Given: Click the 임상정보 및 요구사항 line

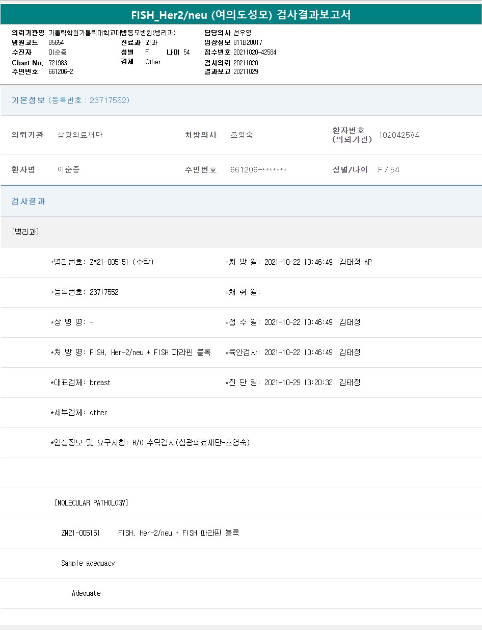Looking at the screenshot, I should pyautogui.click(x=150, y=443).
